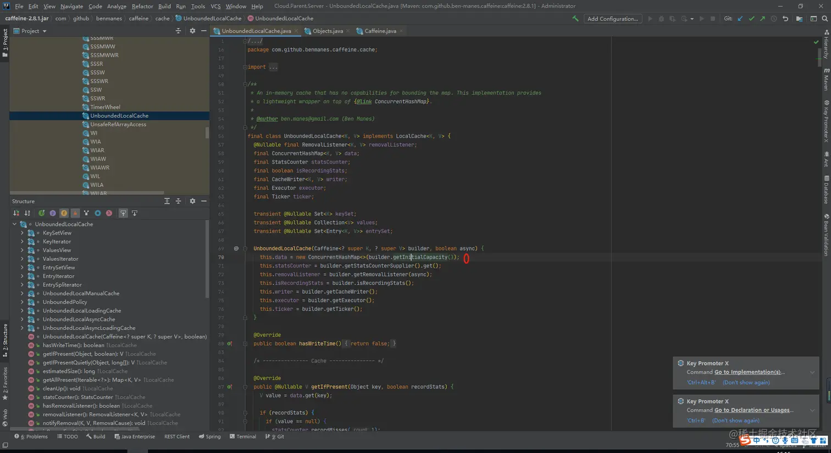Click the Git Commit checkmark icon

tap(751, 19)
